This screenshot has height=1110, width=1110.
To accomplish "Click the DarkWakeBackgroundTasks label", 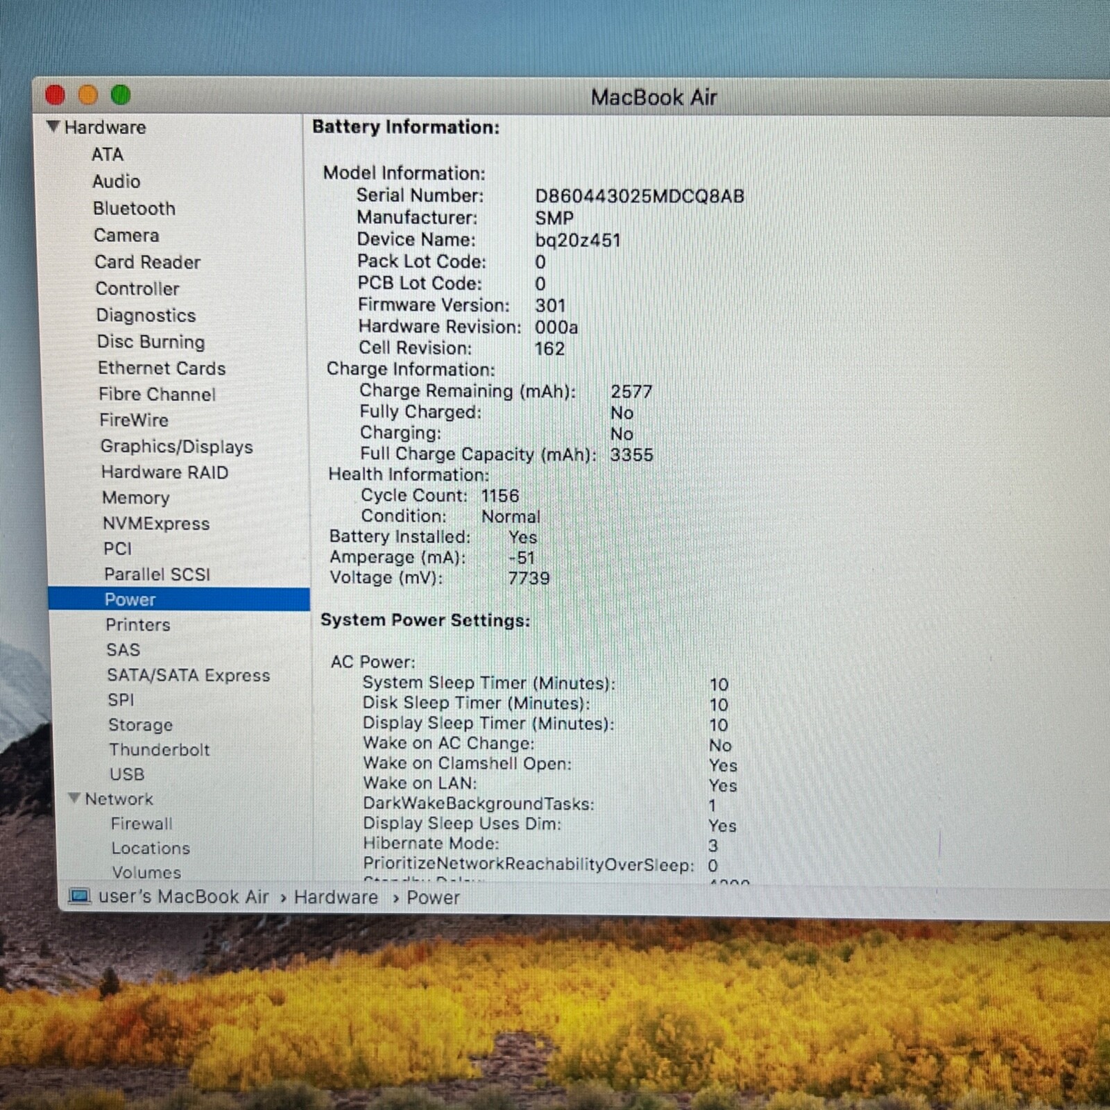I will coord(479,803).
